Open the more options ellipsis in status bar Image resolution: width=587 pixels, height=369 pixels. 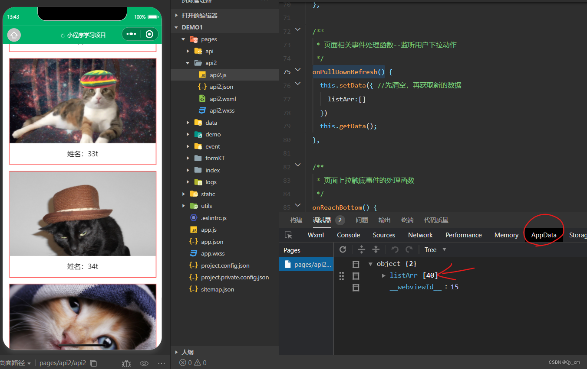point(162,363)
